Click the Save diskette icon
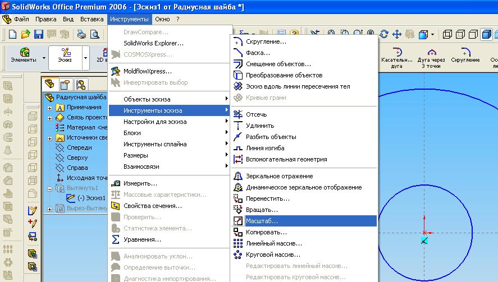Viewport: 498px width, 282px height. point(38,34)
